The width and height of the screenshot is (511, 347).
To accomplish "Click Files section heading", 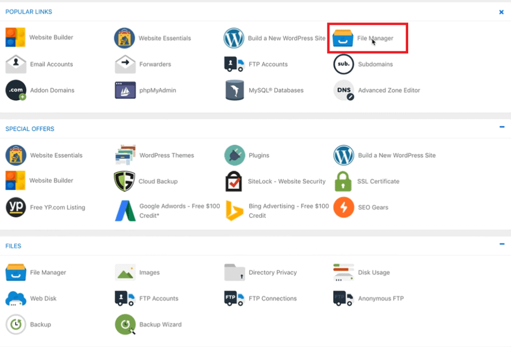I will tap(13, 246).
